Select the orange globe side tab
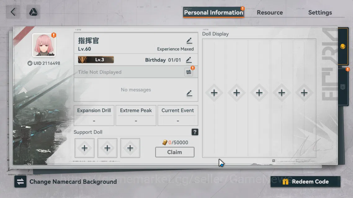353x198 pixels. 343,46
